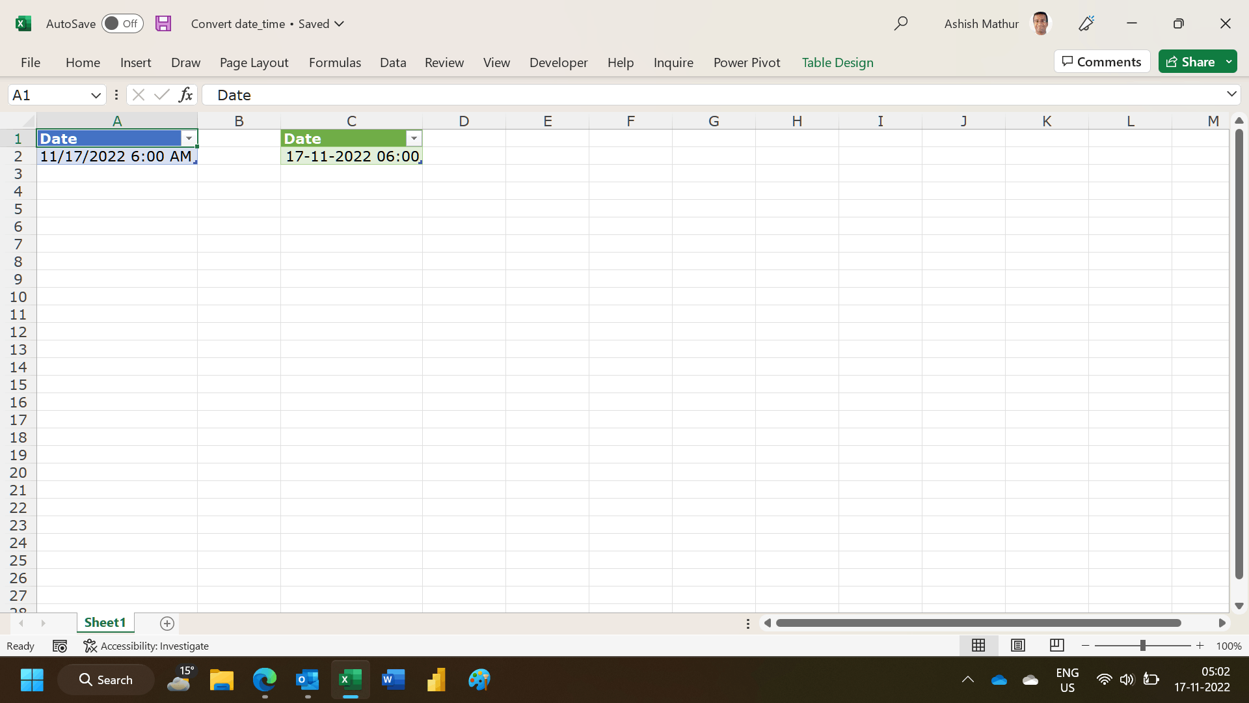Click the Insert Function fx icon
1249x703 pixels.
tap(185, 95)
